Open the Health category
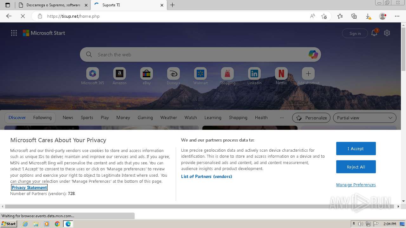The width and height of the screenshot is (406, 228). click(x=261, y=117)
